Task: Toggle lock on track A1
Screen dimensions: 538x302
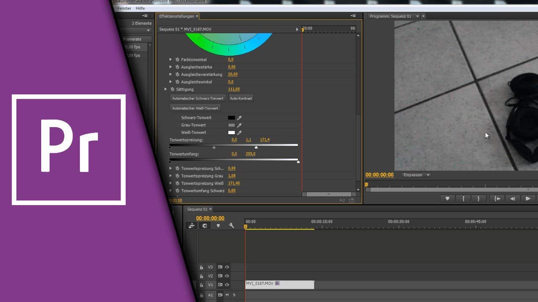Action: (x=201, y=295)
